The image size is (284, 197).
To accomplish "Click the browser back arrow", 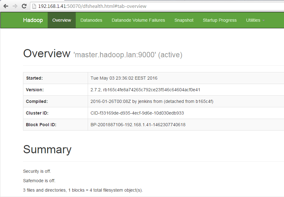I will (x=6, y=6).
